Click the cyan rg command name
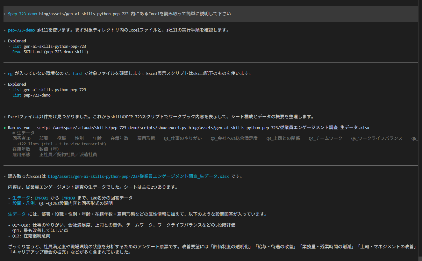422x261 pixels. pyautogui.click(x=10, y=73)
